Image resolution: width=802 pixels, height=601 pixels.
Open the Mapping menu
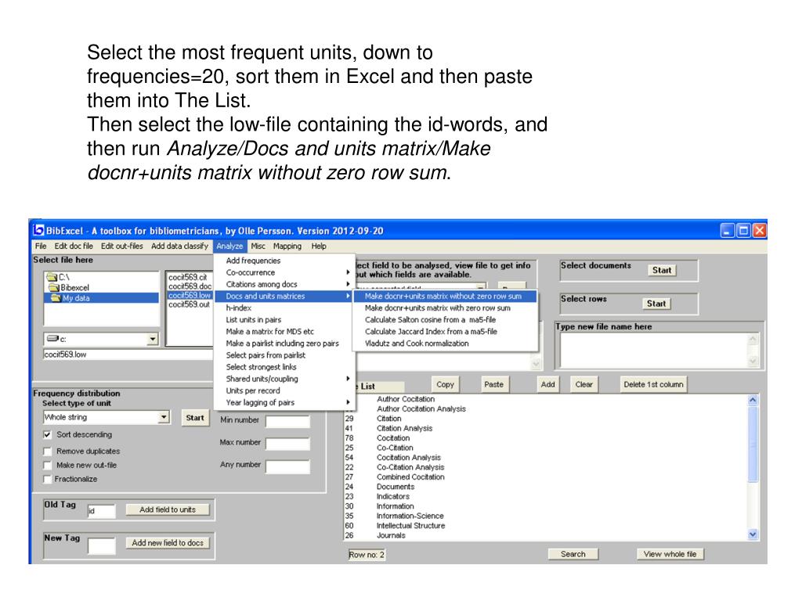click(x=287, y=246)
